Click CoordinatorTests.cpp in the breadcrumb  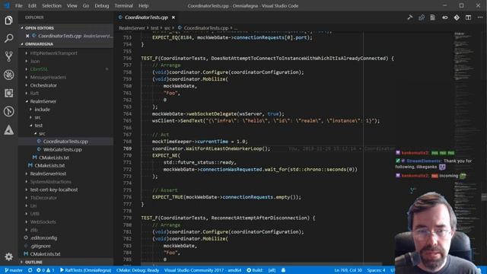point(205,28)
